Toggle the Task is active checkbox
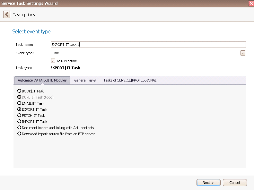 point(53,61)
